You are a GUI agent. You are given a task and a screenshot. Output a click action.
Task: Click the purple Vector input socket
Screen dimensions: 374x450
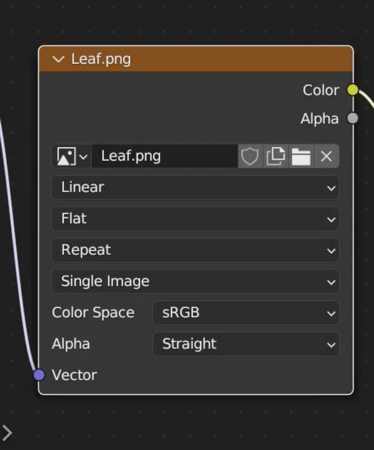(39, 375)
